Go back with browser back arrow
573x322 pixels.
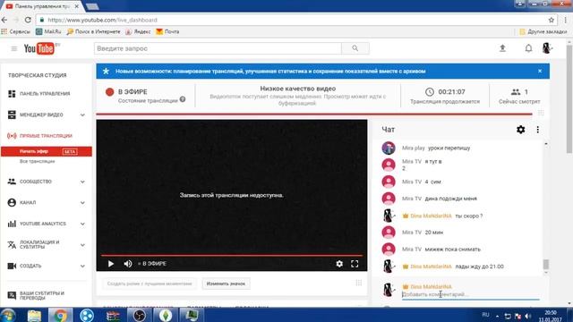[x=4, y=20]
